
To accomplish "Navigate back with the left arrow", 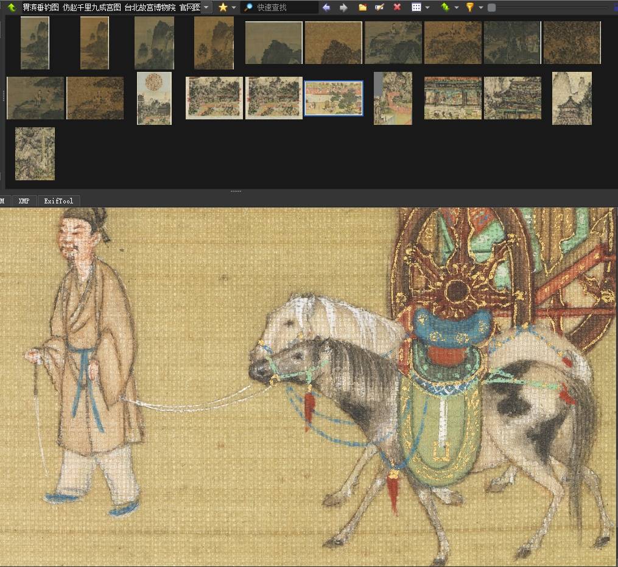I will pos(326,7).
